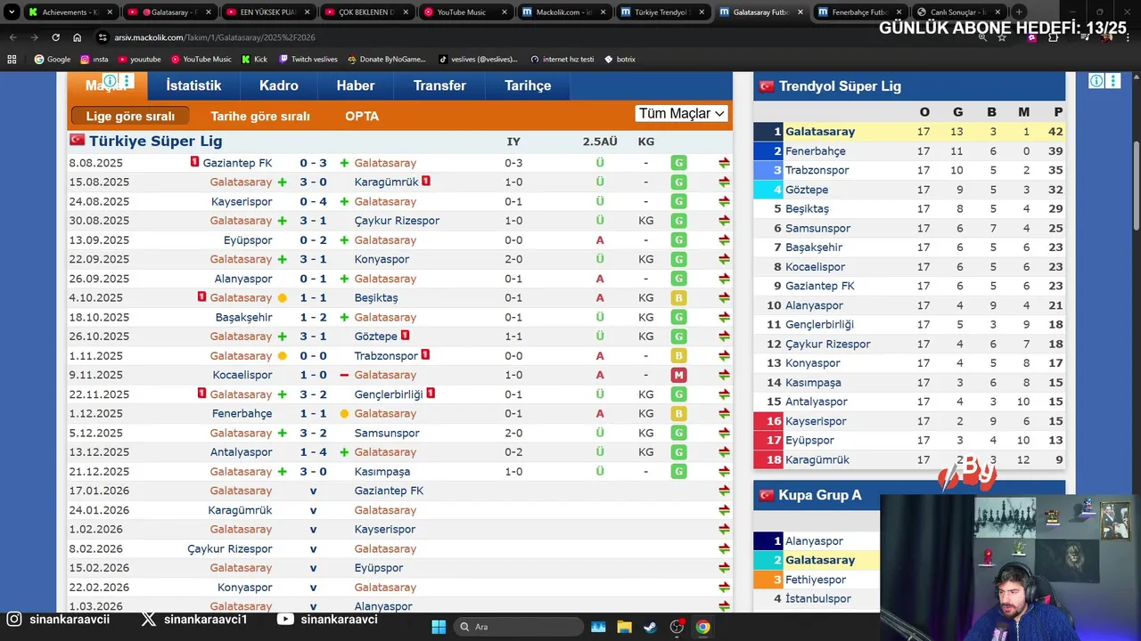Switch to OPTA view
The height and width of the screenshot is (641, 1141).
[362, 117]
